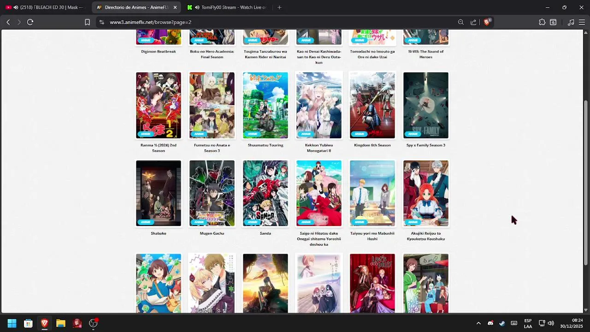Open the Shabake anime poster
Viewport: 590px width, 332px height.
tap(159, 193)
